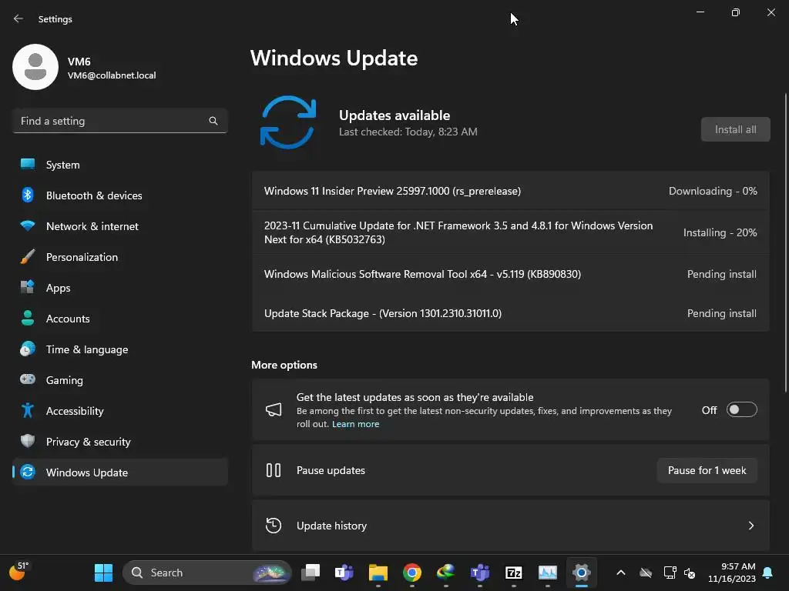Select Windows Update in the sidebar
The width and height of the screenshot is (789, 591).
119,472
